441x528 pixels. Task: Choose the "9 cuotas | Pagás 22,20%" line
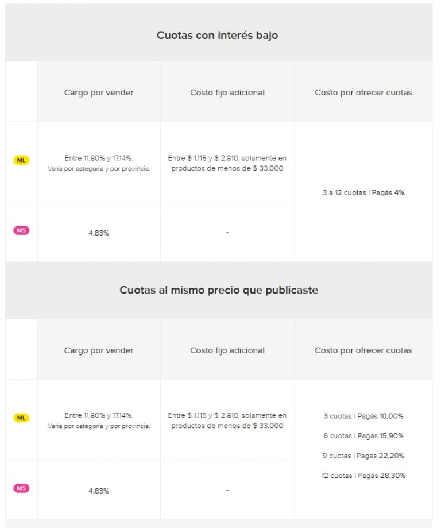[363, 456]
